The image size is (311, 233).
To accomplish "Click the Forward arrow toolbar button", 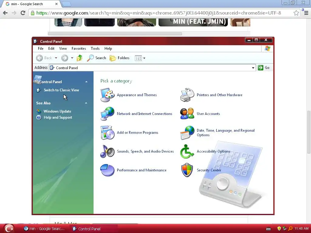I will [x=64, y=58].
